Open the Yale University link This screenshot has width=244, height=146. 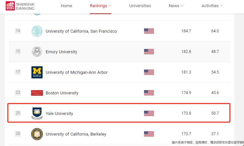coord(59,113)
